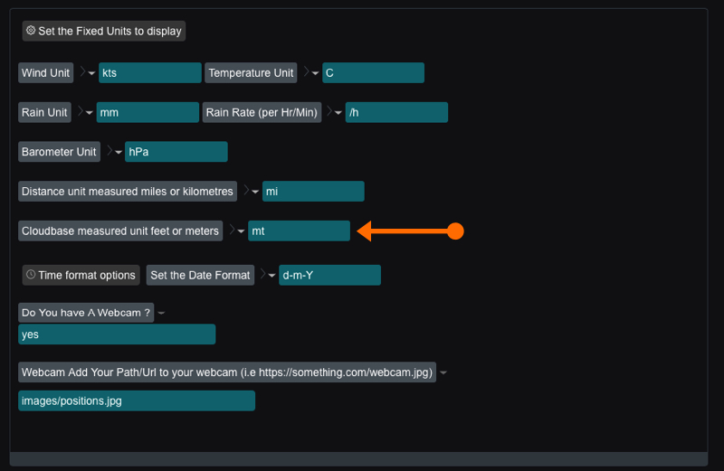Image resolution: width=724 pixels, height=471 pixels.
Task: Expand the Webcam path/URL dropdown arrow
Action: click(443, 372)
